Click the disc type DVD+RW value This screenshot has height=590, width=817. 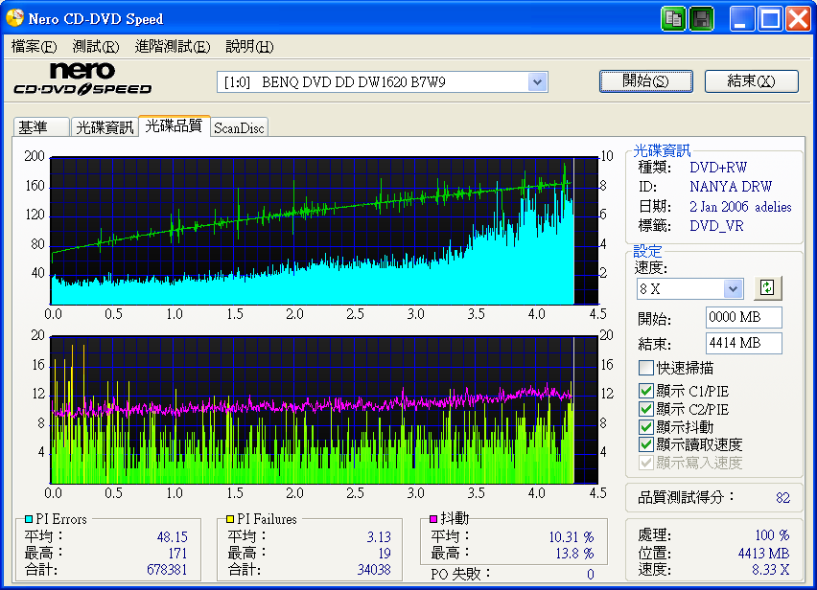tap(718, 168)
